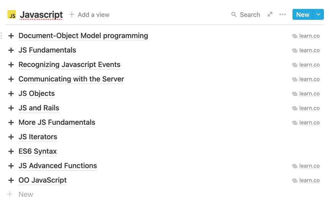Image resolution: width=332 pixels, height=204 pixels.
Task: Open the Communicating with the Server entry
Action: [71, 79]
